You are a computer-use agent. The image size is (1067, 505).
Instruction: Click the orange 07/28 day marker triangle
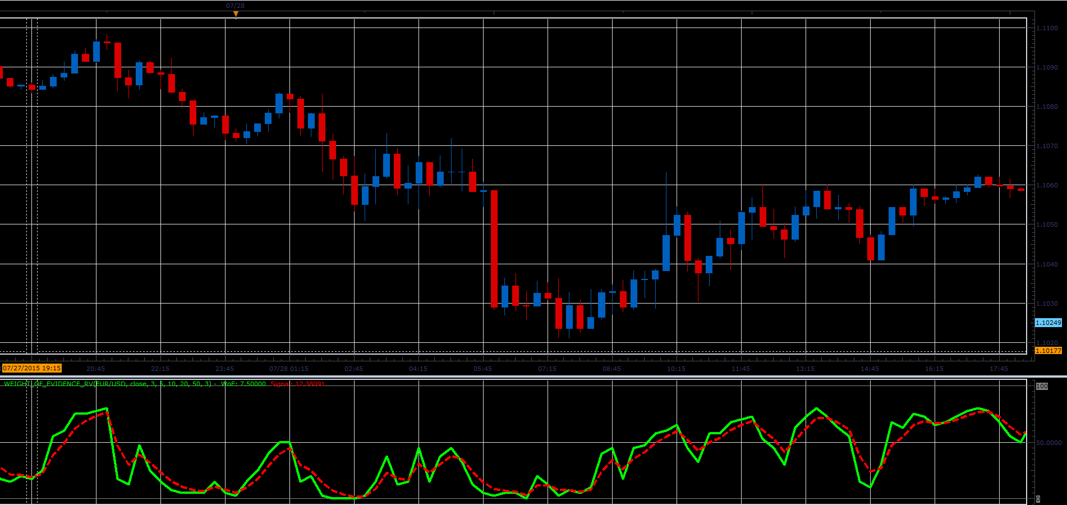236,14
